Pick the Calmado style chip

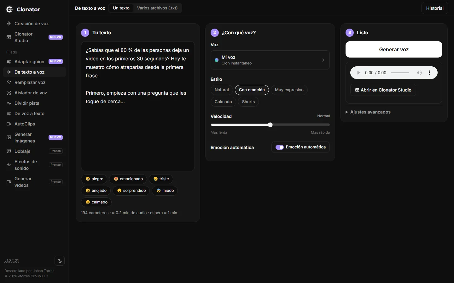point(223,102)
